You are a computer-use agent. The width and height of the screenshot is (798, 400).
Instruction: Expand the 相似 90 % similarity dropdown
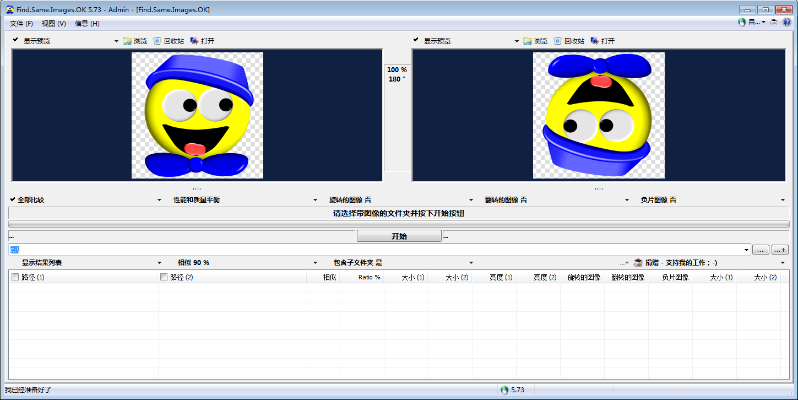[316, 263]
